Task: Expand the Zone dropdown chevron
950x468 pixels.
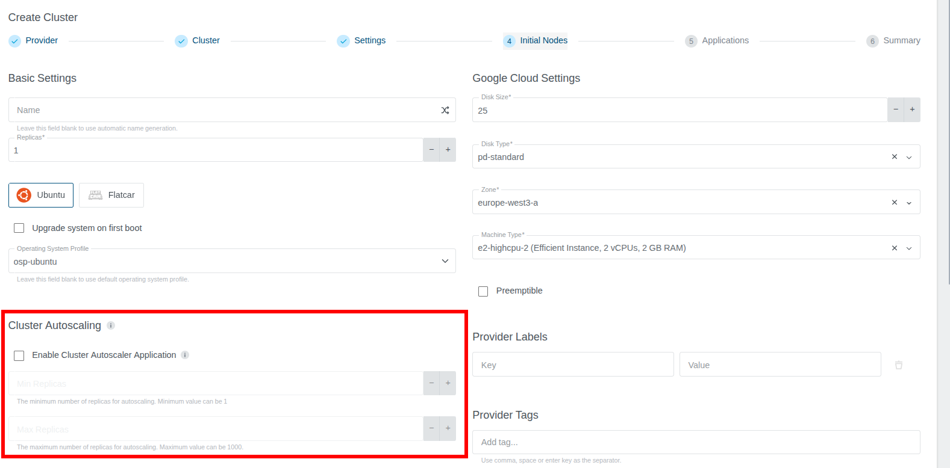Action: (909, 203)
